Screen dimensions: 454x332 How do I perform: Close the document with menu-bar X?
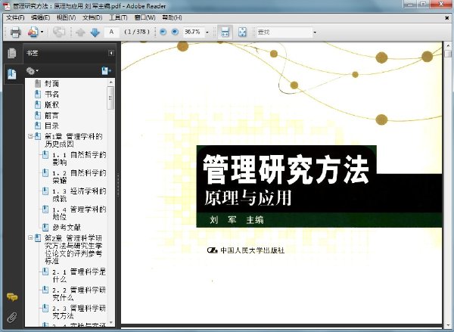point(446,18)
